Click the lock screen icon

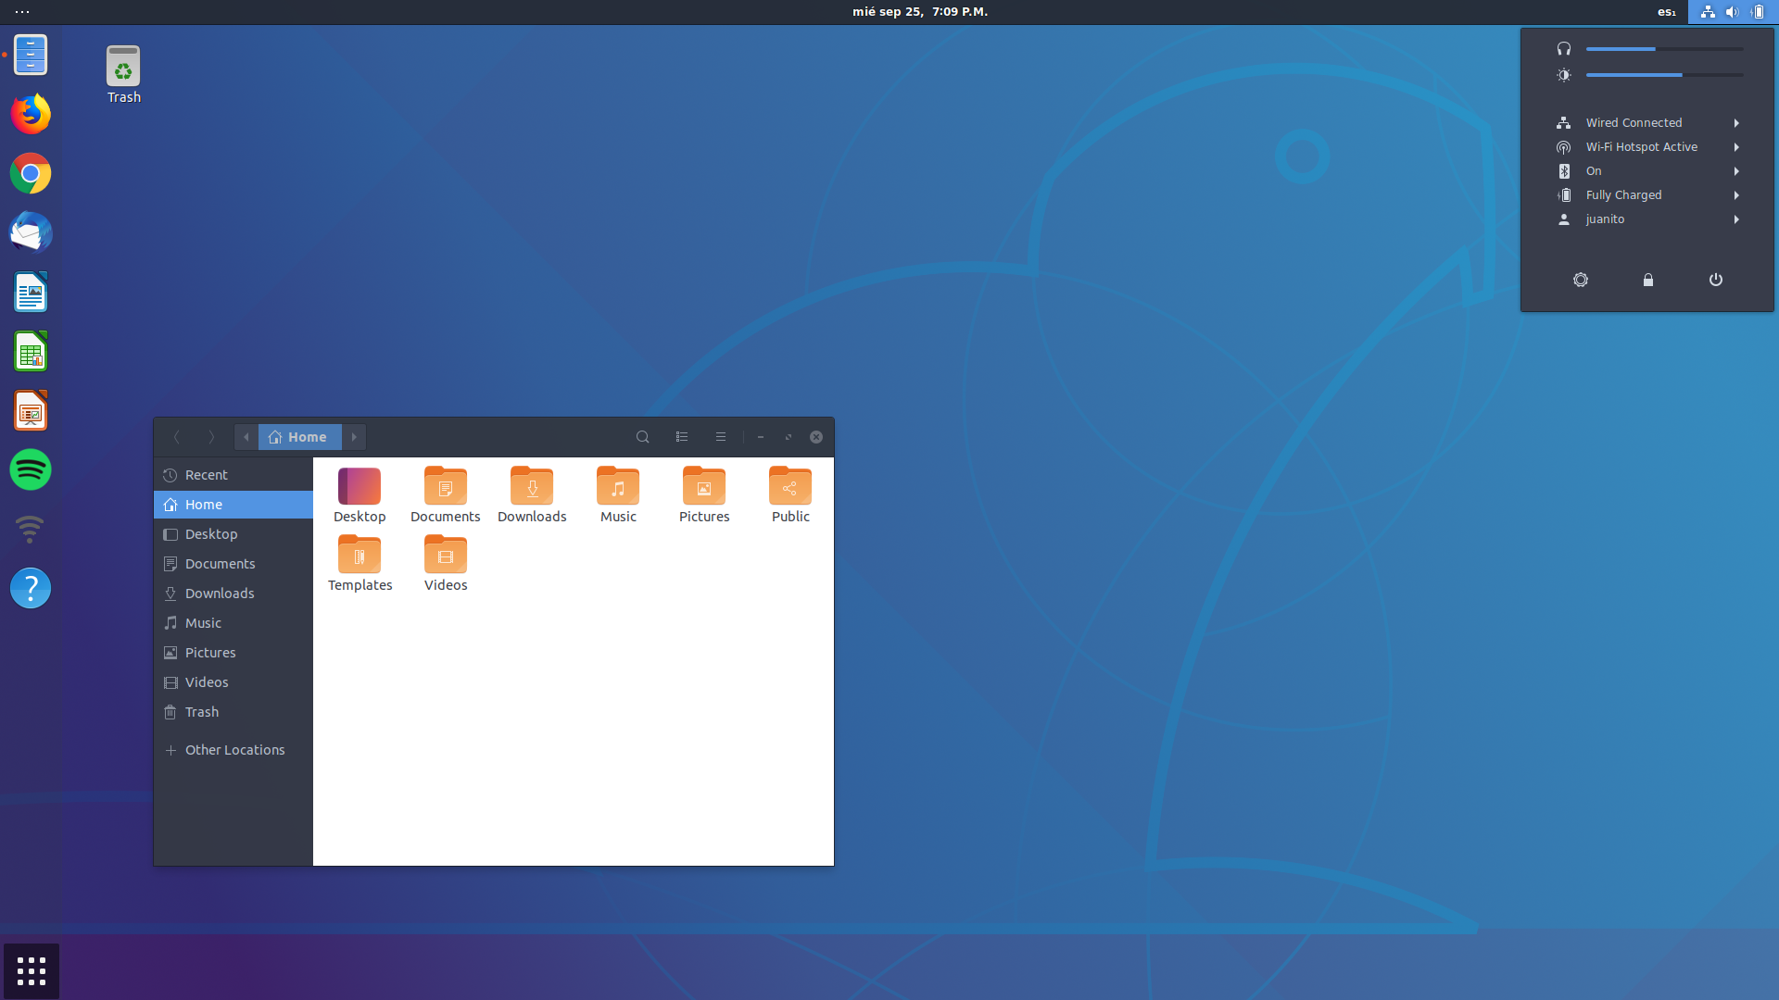(x=1648, y=280)
